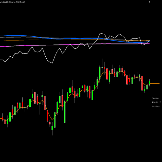Viewport: 162px width, 162px height.
Task: Click the '704.09' price label
Action: tap(155, 98)
